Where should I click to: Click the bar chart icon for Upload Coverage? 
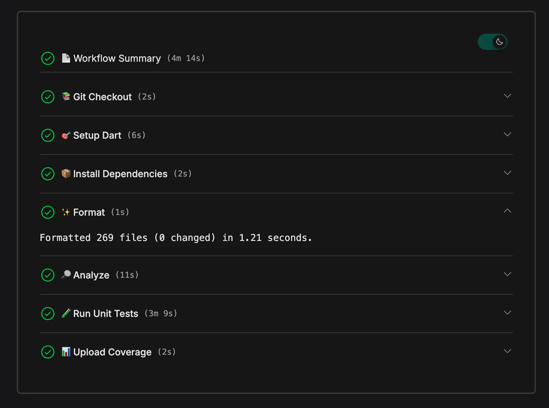coord(66,352)
